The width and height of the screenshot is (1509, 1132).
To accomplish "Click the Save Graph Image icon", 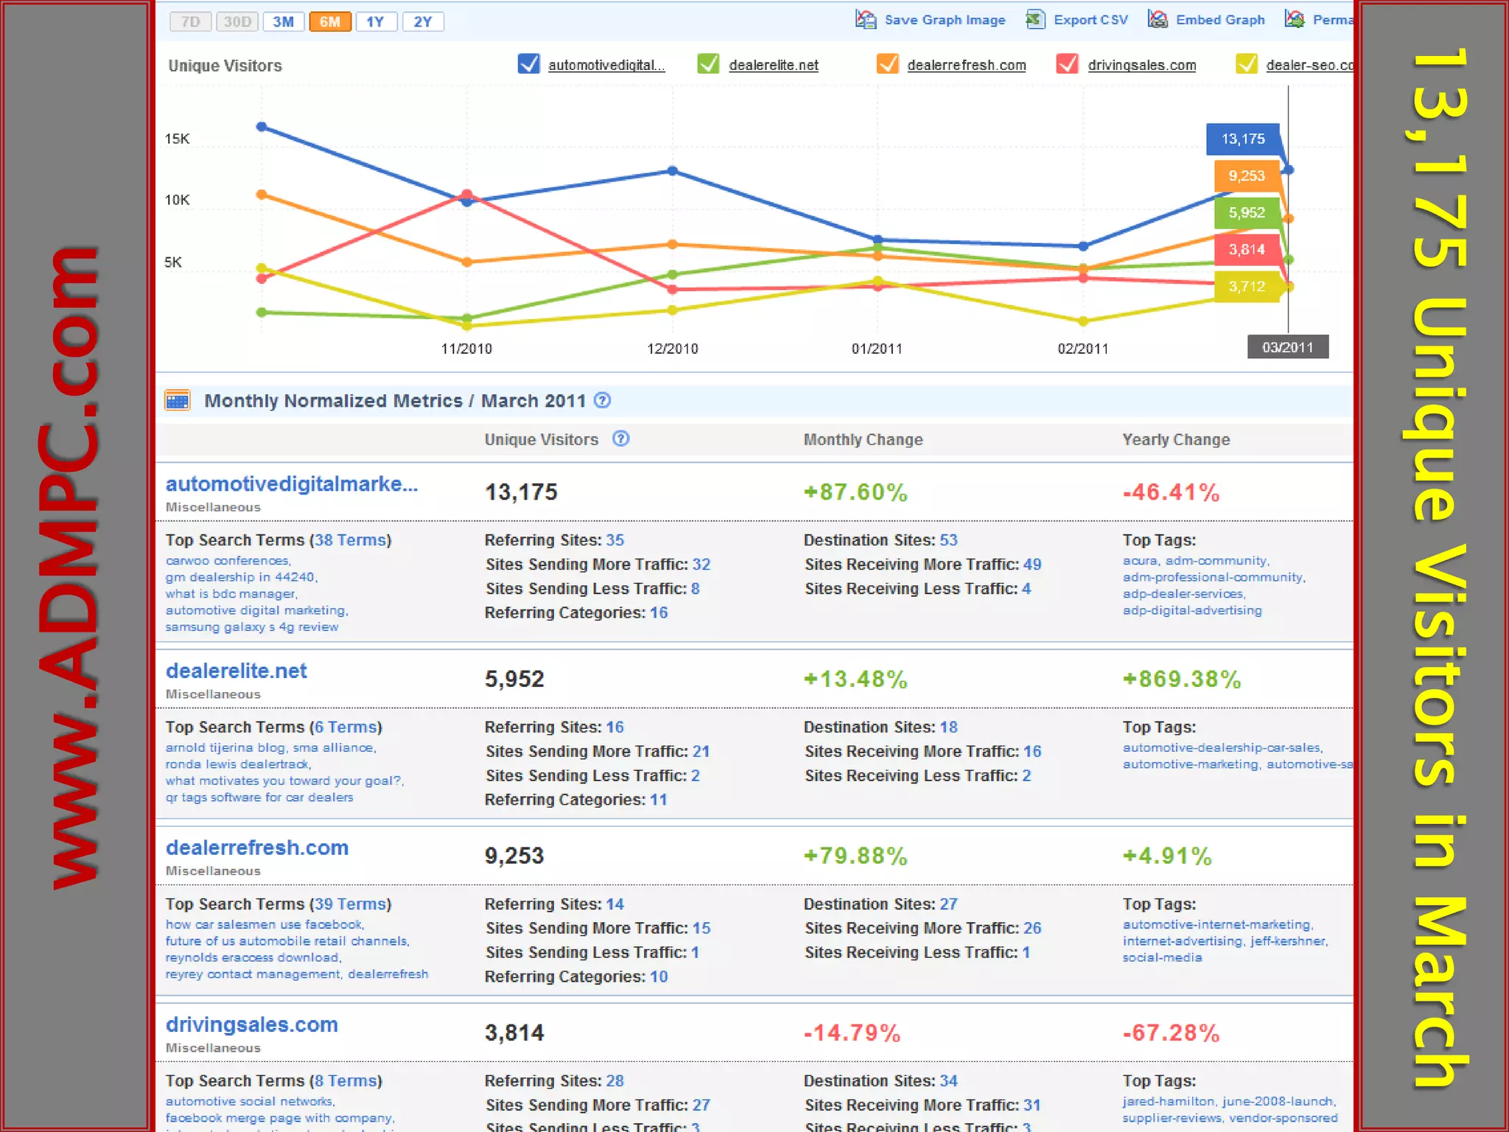I will pos(865,20).
